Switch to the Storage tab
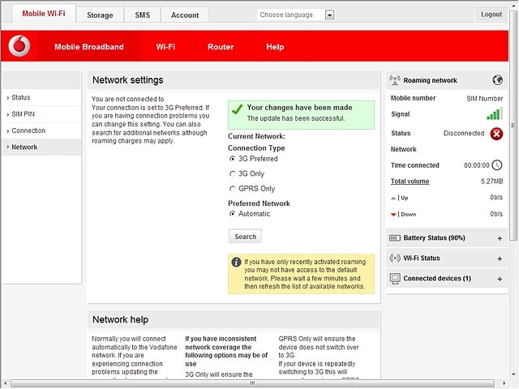 100,15
